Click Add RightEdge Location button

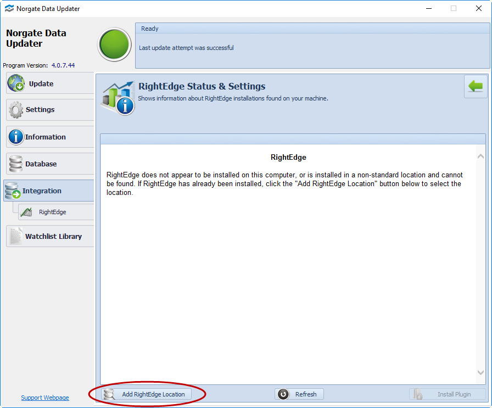[146, 394]
